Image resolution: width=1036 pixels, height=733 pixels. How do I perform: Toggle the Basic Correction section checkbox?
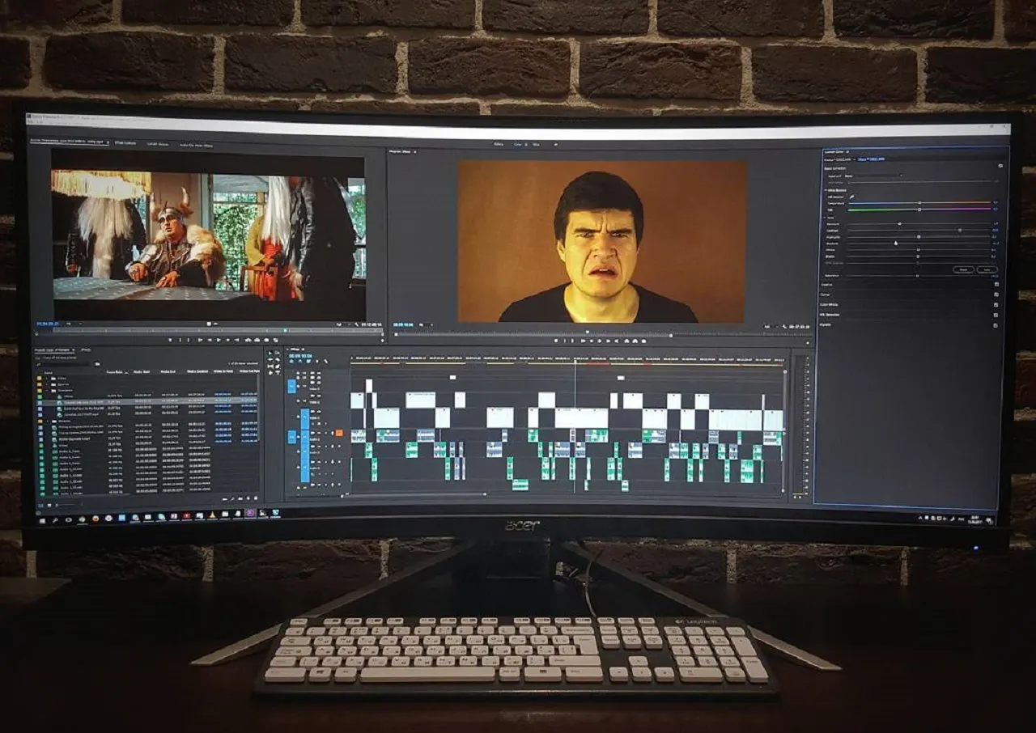[x=1000, y=165]
